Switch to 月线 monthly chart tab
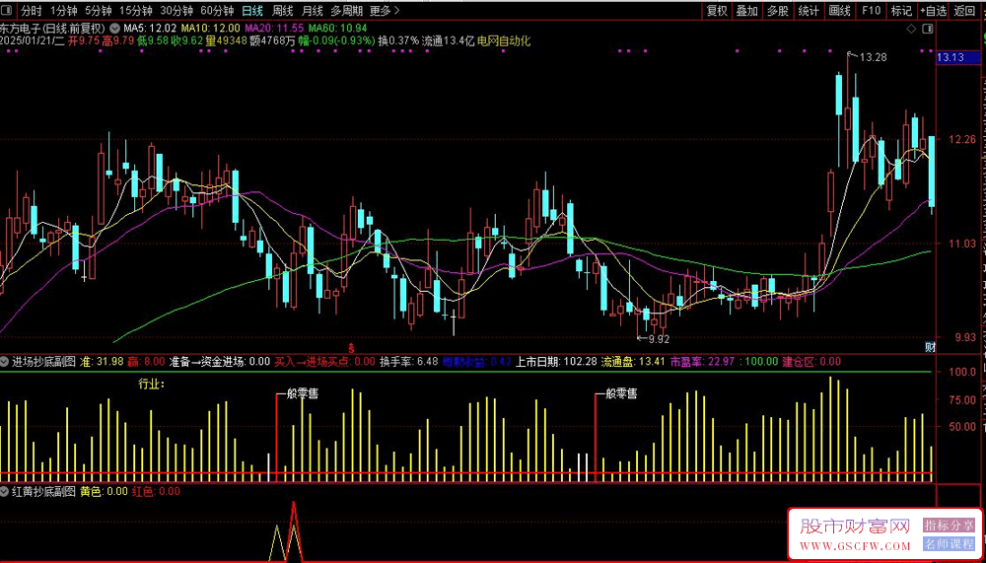 [x=312, y=11]
